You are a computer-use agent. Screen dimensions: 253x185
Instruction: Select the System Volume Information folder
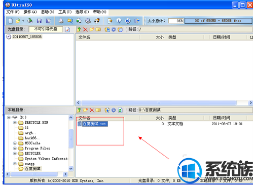[47, 159]
